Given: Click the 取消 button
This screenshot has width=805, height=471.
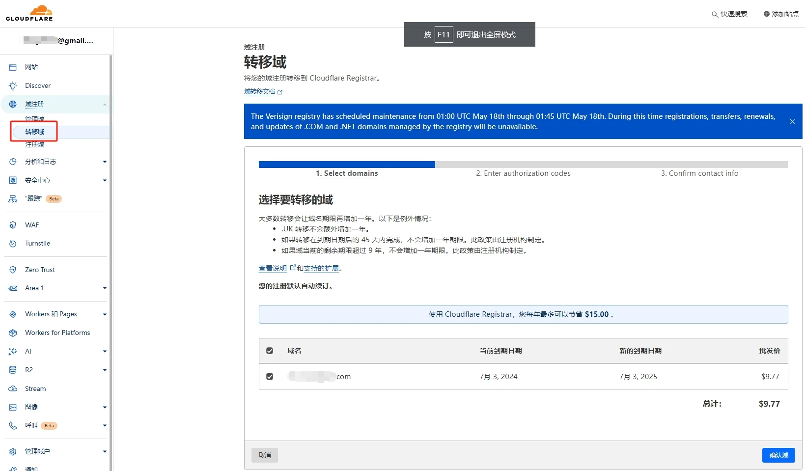Looking at the screenshot, I should pos(265,455).
